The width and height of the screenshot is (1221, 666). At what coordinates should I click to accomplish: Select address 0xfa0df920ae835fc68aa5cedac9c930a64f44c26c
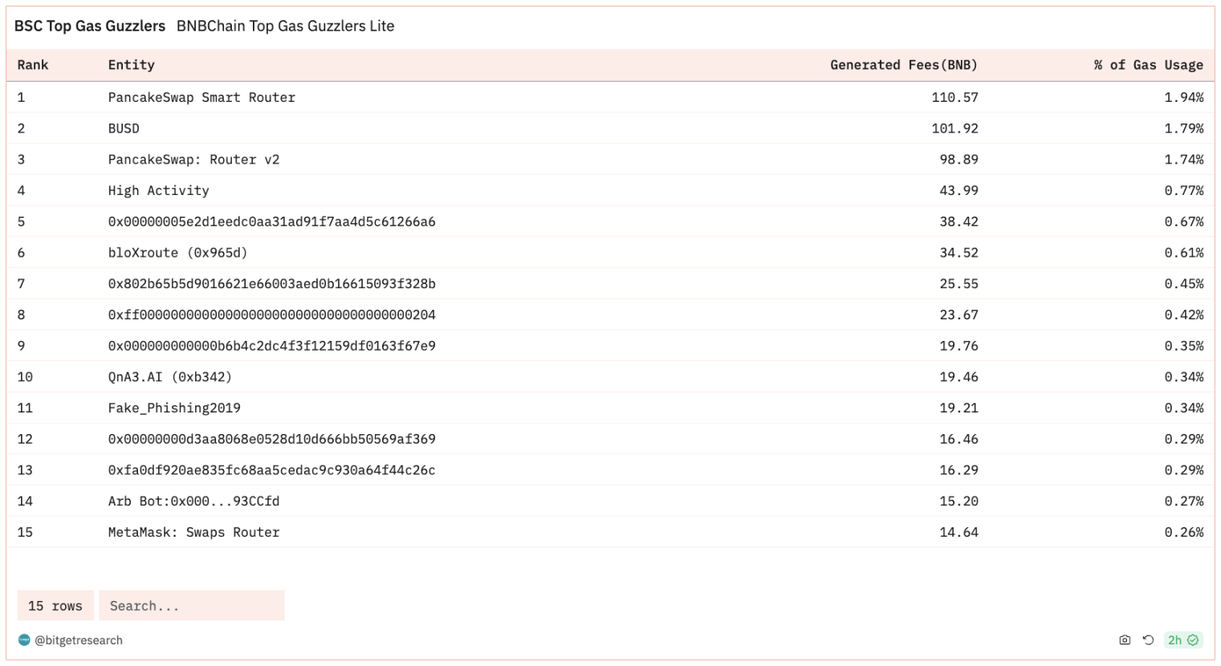[x=272, y=470]
